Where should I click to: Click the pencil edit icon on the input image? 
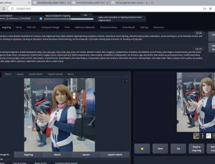coord(123,81)
